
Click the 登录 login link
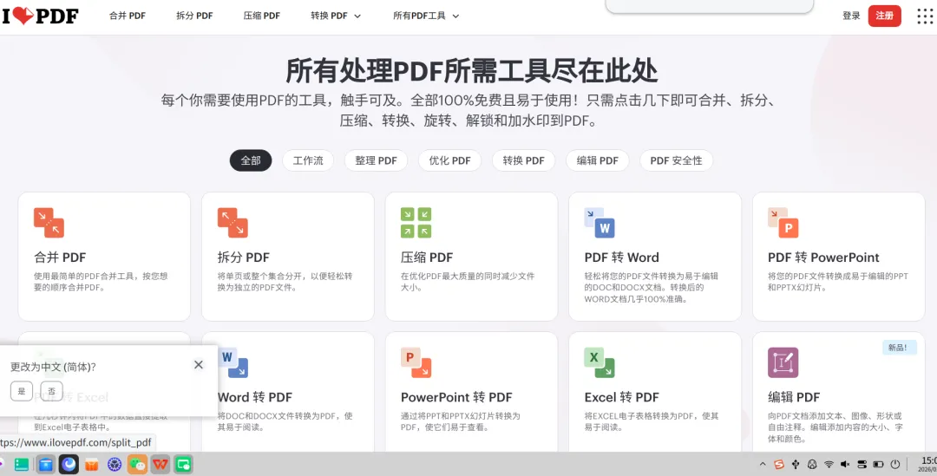851,16
